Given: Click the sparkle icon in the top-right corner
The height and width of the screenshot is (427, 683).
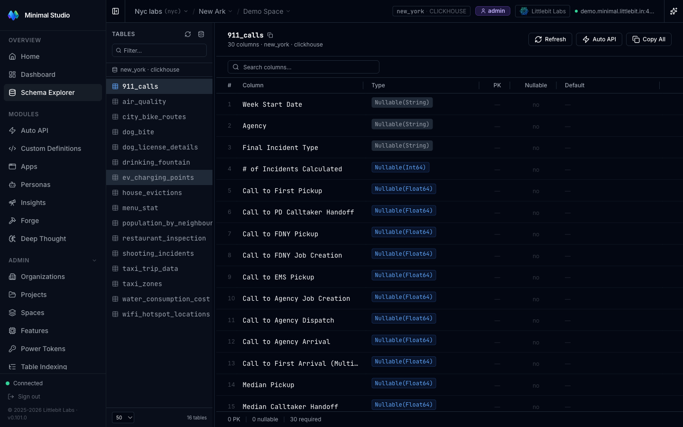Looking at the screenshot, I should pyautogui.click(x=674, y=11).
